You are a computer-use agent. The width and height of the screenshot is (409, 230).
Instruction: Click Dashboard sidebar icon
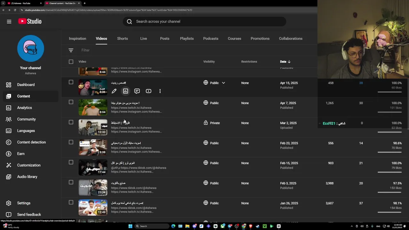coord(9,85)
